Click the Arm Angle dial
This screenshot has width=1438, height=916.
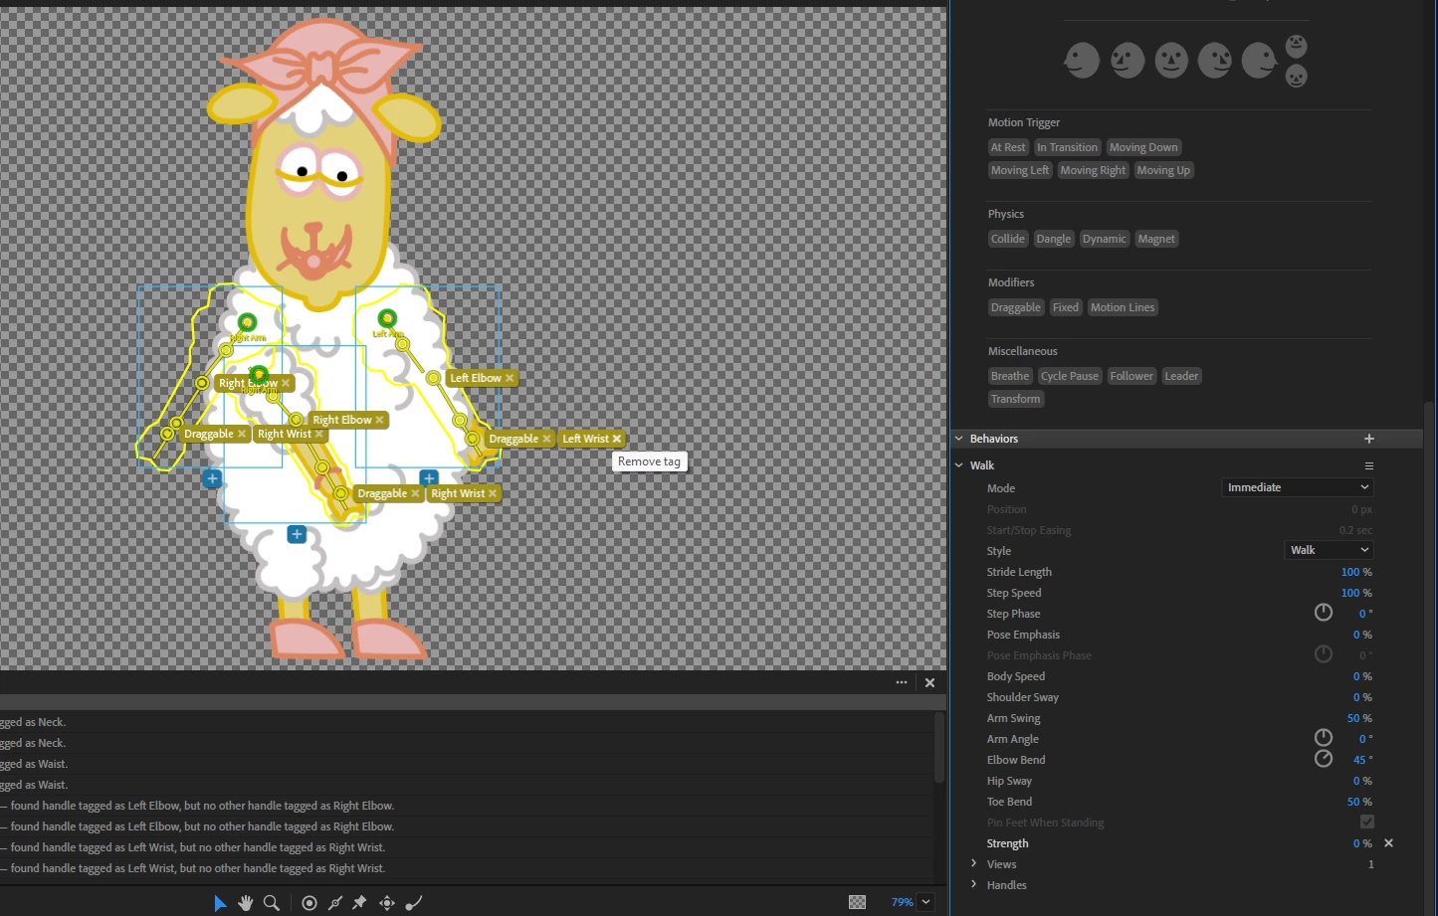coord(1324,738)
